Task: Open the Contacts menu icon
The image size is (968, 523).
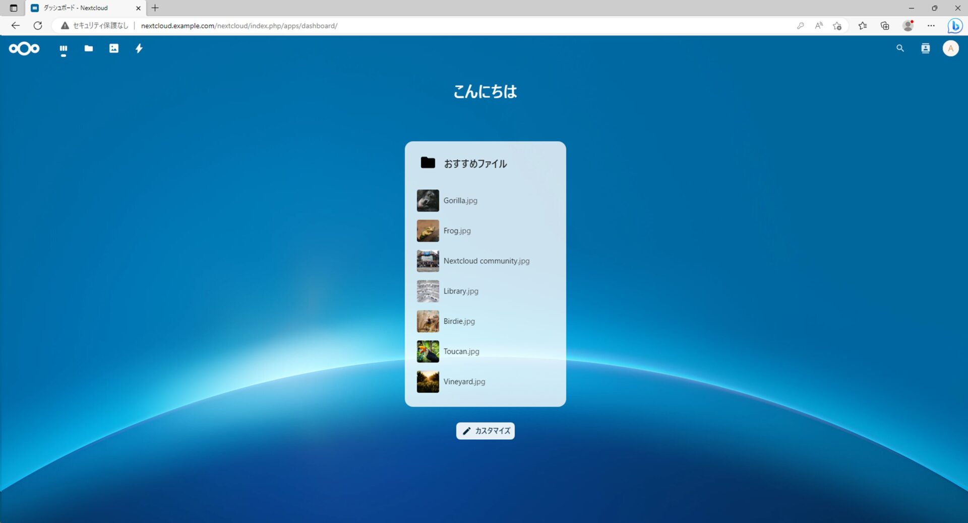Action: pos(925,48)
